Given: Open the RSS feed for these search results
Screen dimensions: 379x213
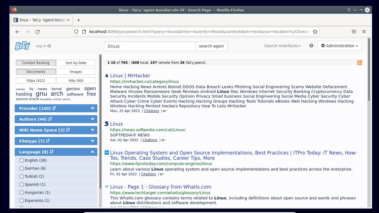Looking at the screenshot, I should tap(359, 62).
